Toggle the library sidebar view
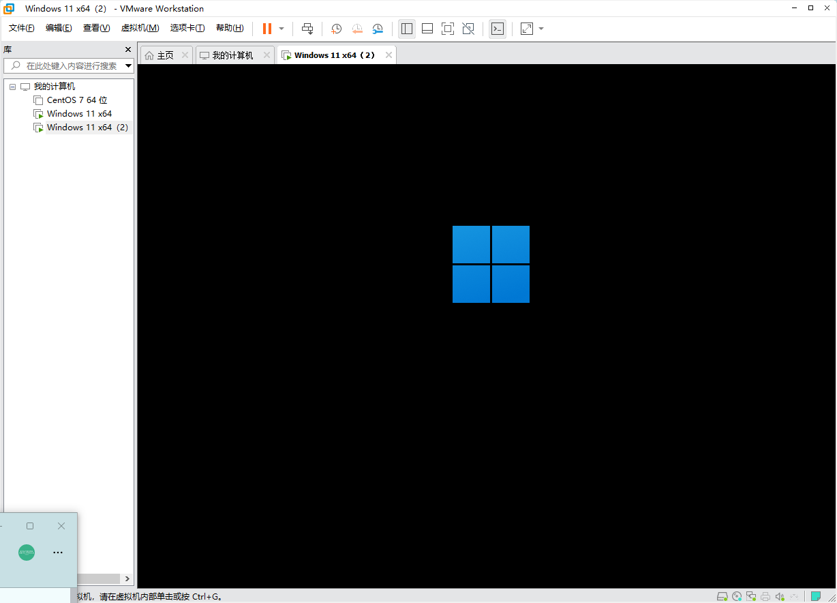This screenshot has width=837, height=603. tap(407, 29)
